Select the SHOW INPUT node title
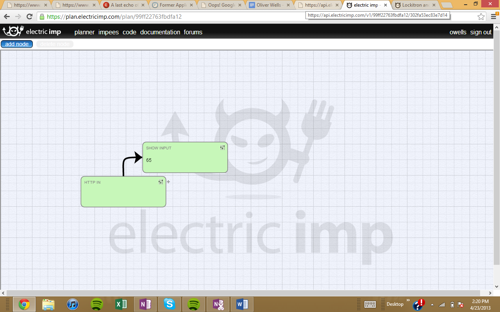The height and width of the screenshot is (312, 500). point(159,148)
